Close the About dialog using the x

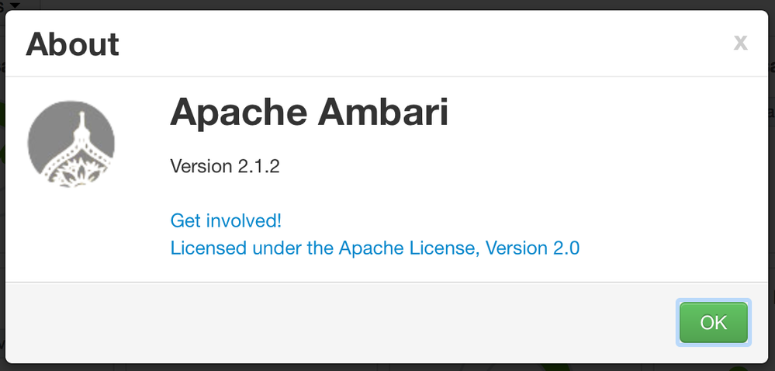click(740, 43)
